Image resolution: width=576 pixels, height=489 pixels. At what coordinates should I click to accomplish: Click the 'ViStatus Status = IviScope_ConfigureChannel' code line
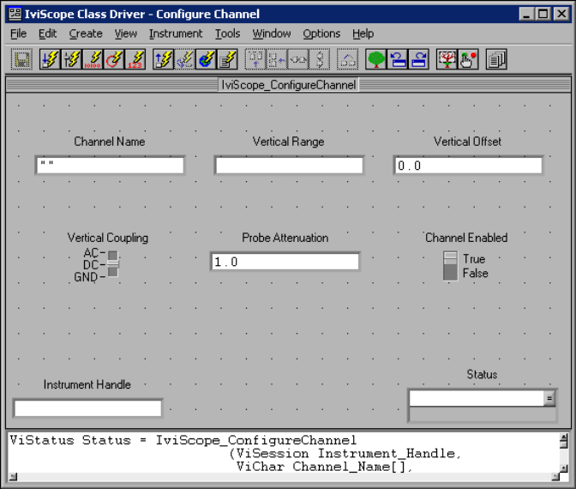pyautogui.click(x=183, y=440)
